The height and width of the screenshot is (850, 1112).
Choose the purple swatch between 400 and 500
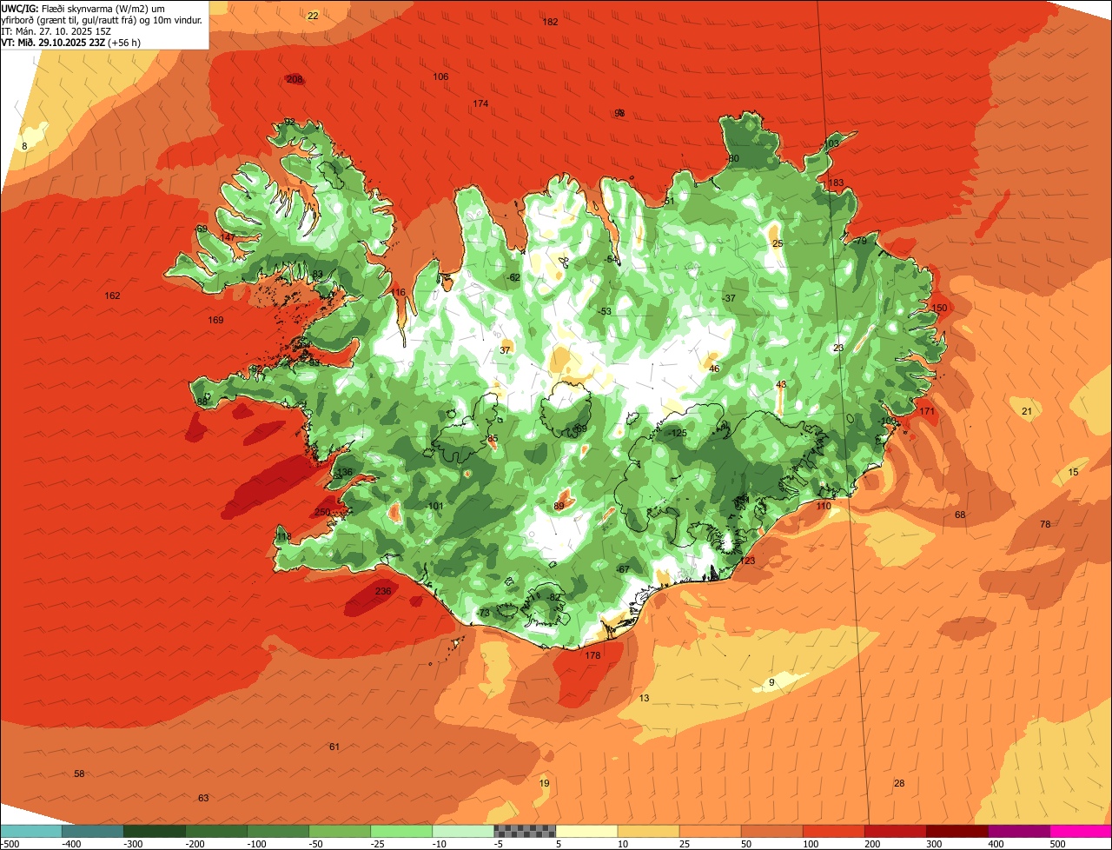point(1019,831)
